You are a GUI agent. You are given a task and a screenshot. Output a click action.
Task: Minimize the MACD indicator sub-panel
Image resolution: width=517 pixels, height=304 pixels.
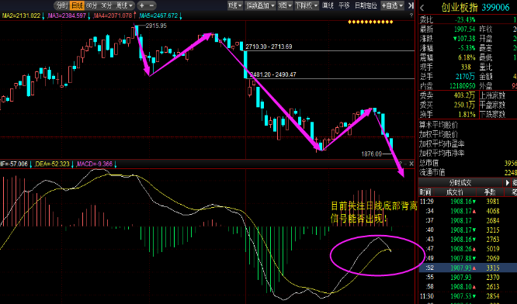tap(406, 164)
